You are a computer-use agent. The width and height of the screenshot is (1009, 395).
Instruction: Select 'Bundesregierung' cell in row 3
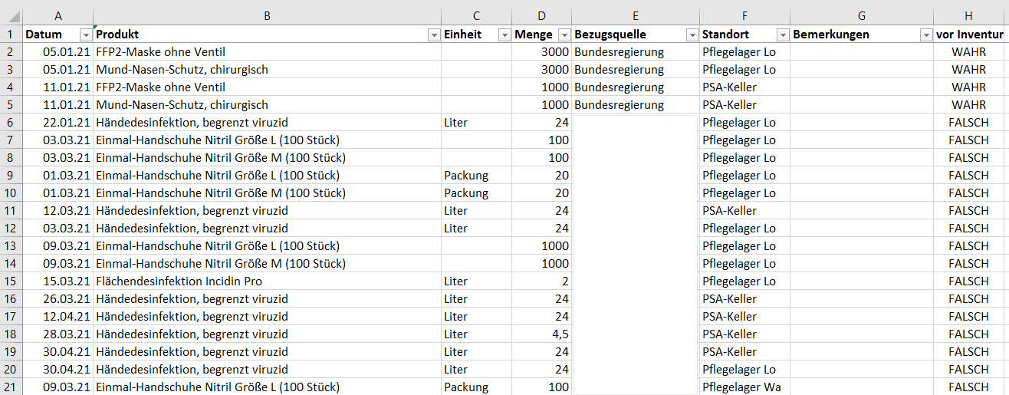pyautogui.click(x=636, y=70)
